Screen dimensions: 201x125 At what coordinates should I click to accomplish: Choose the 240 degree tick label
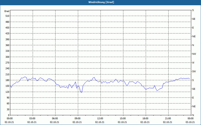click(8, 68)
